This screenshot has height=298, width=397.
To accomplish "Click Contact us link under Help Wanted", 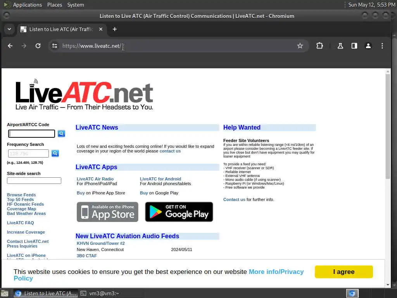I will [234, 200].
